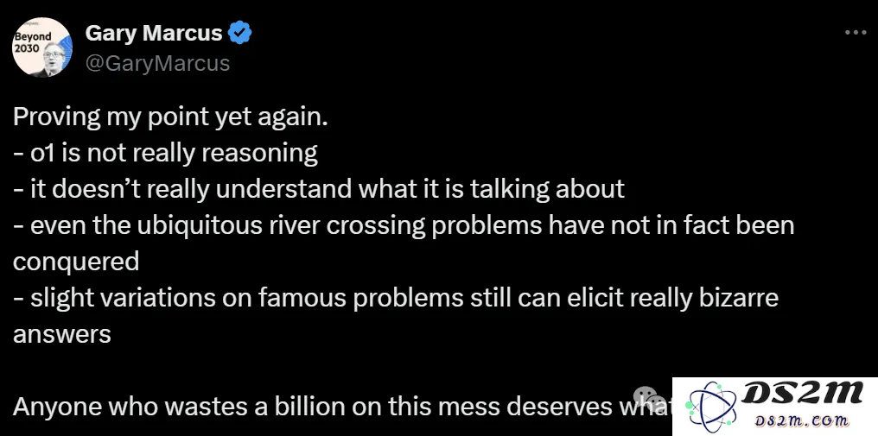Click the line about understanding what it's talking about

(319, 189)
